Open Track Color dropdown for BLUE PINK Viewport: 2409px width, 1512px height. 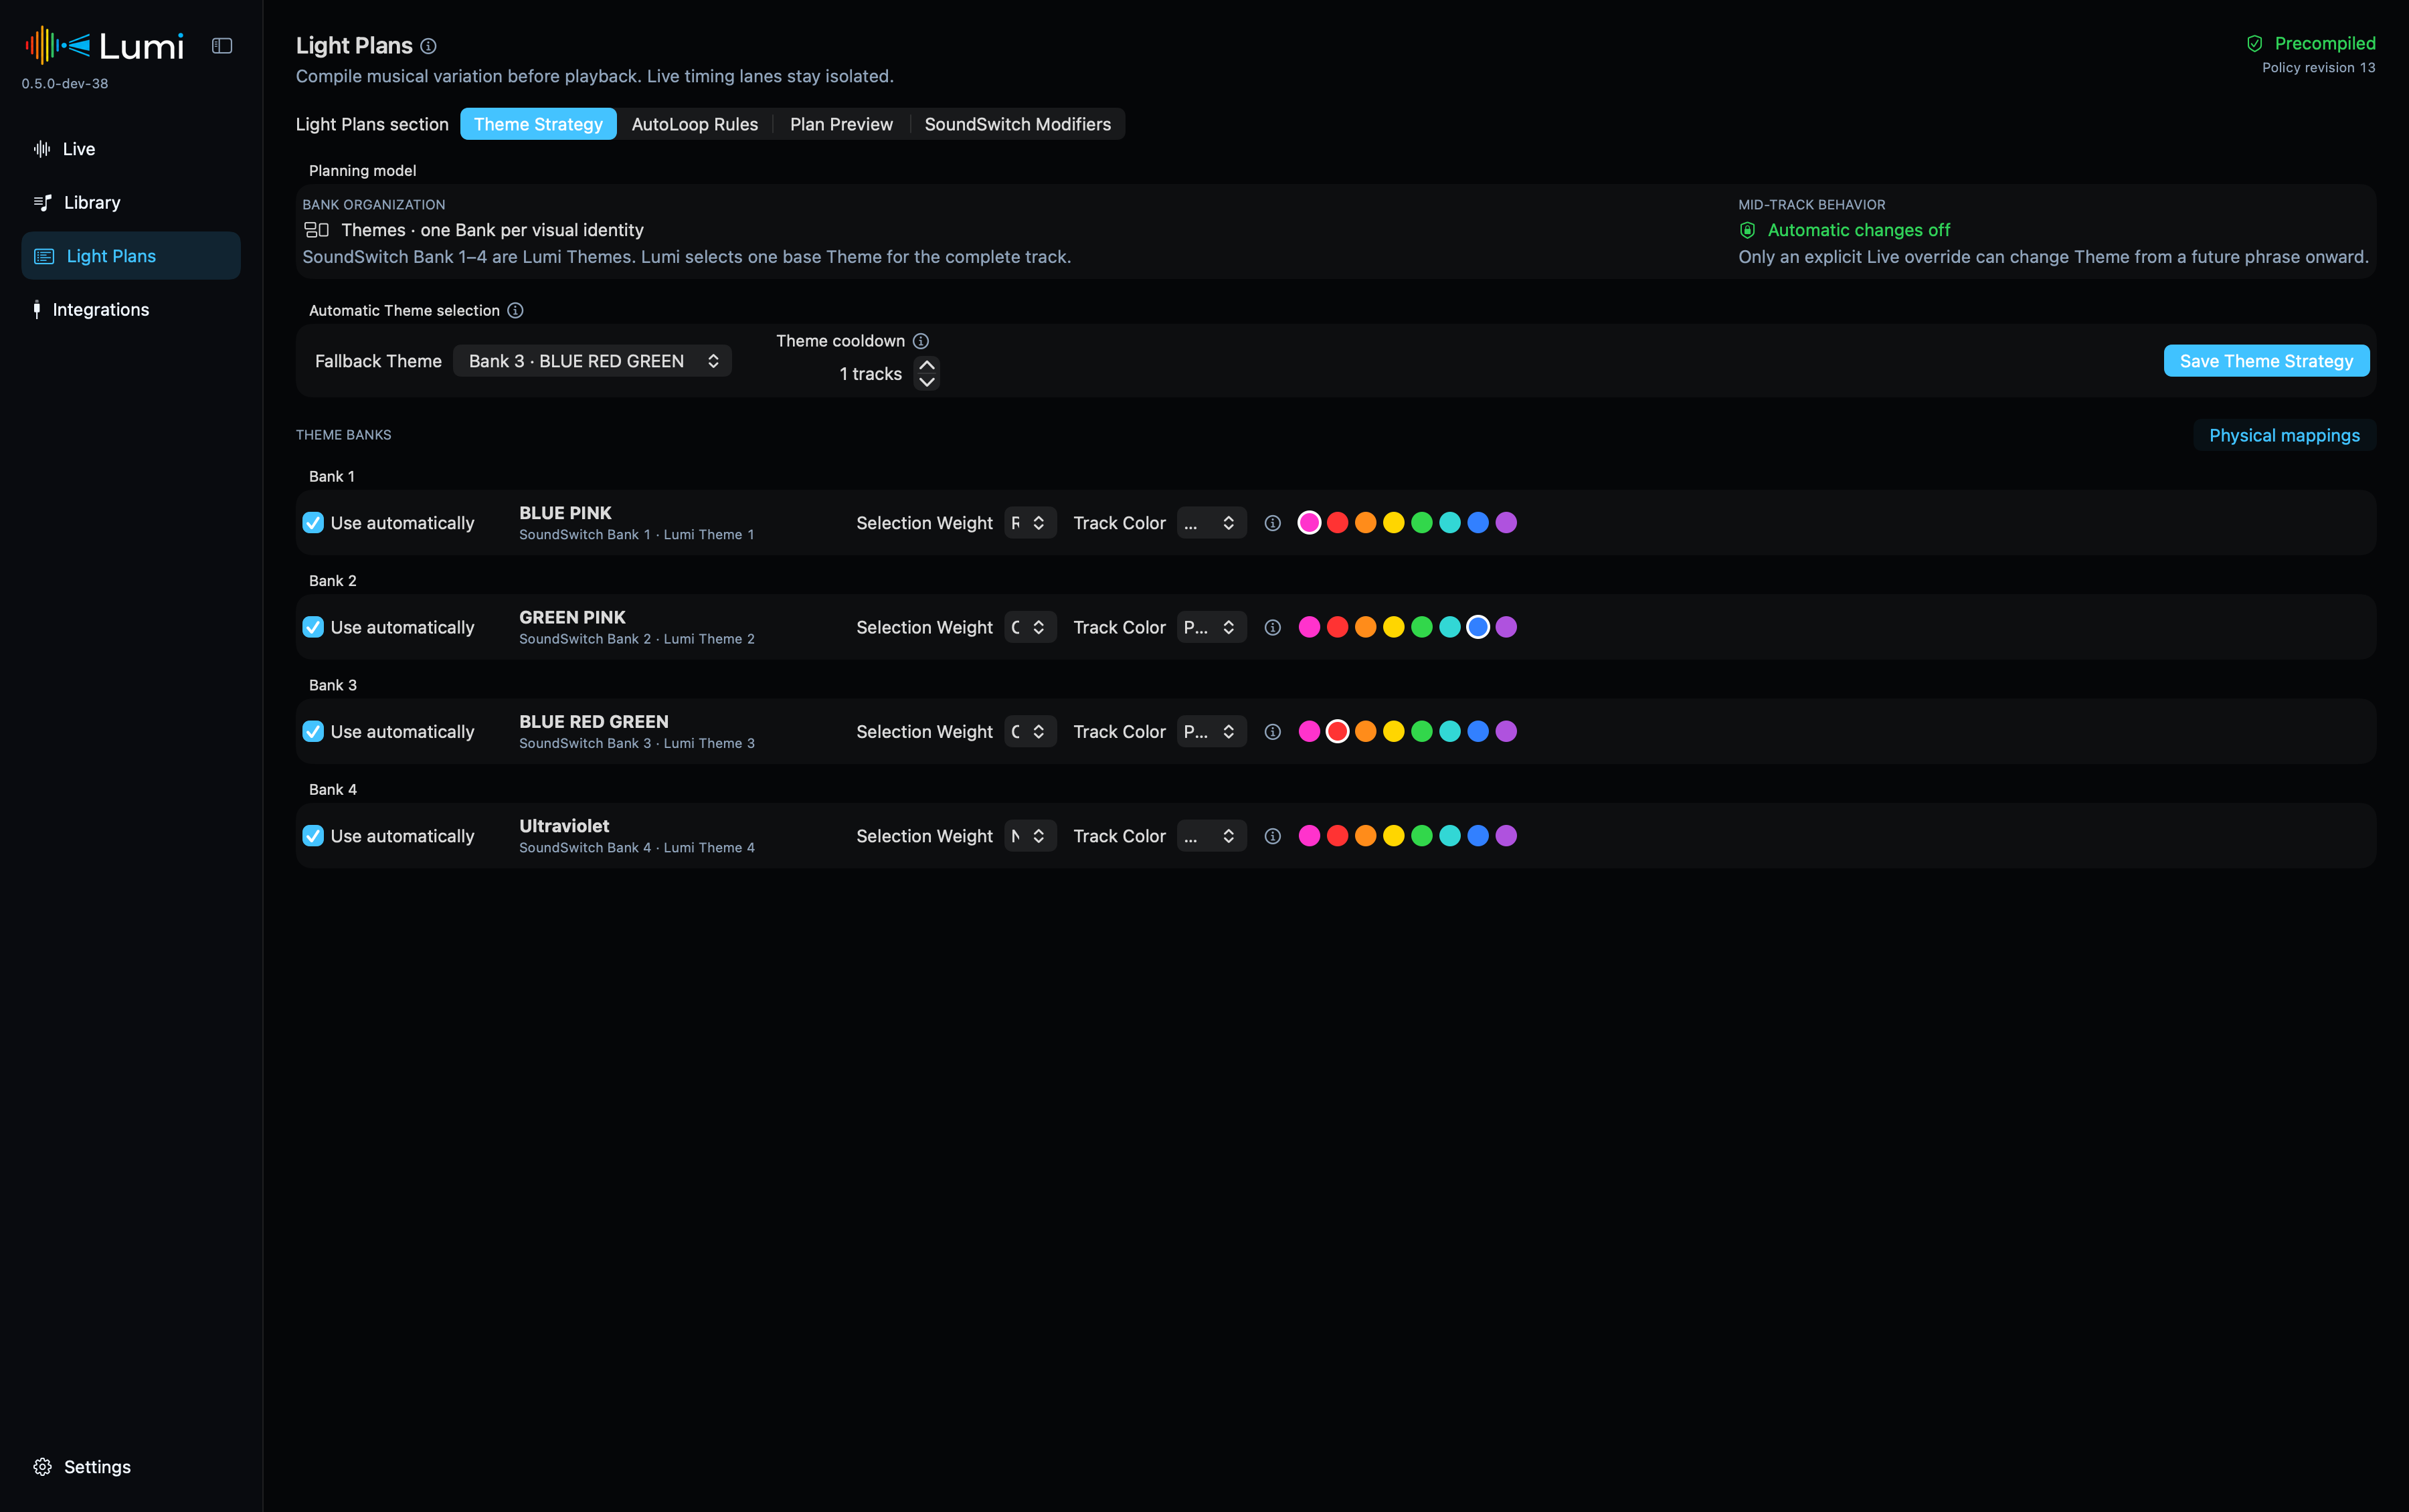coord(1211,523)
